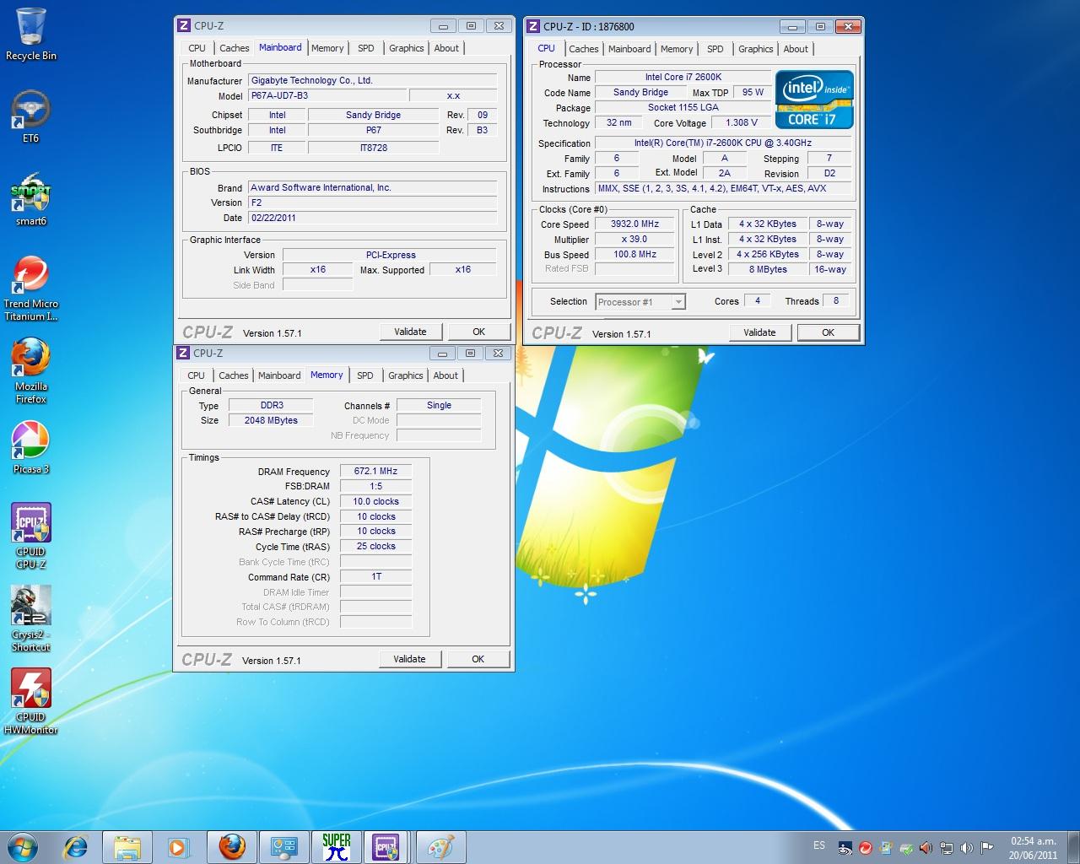Open the Windows Start menu orb
This screenshot has height=864, width=1080.
(x=23, y=846)
